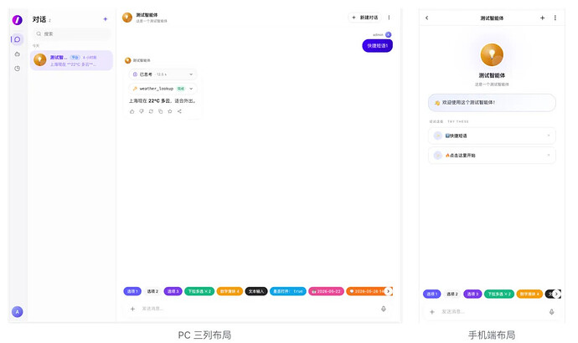Image resolution: width=578 pixels, height=343 pixels.
Task: Click the 搜索 search field in conversation list
Action: (x=72, y=33)
